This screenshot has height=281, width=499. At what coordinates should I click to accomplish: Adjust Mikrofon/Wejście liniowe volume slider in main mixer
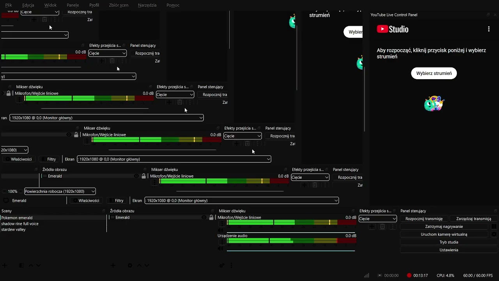[x=291, y=233]
